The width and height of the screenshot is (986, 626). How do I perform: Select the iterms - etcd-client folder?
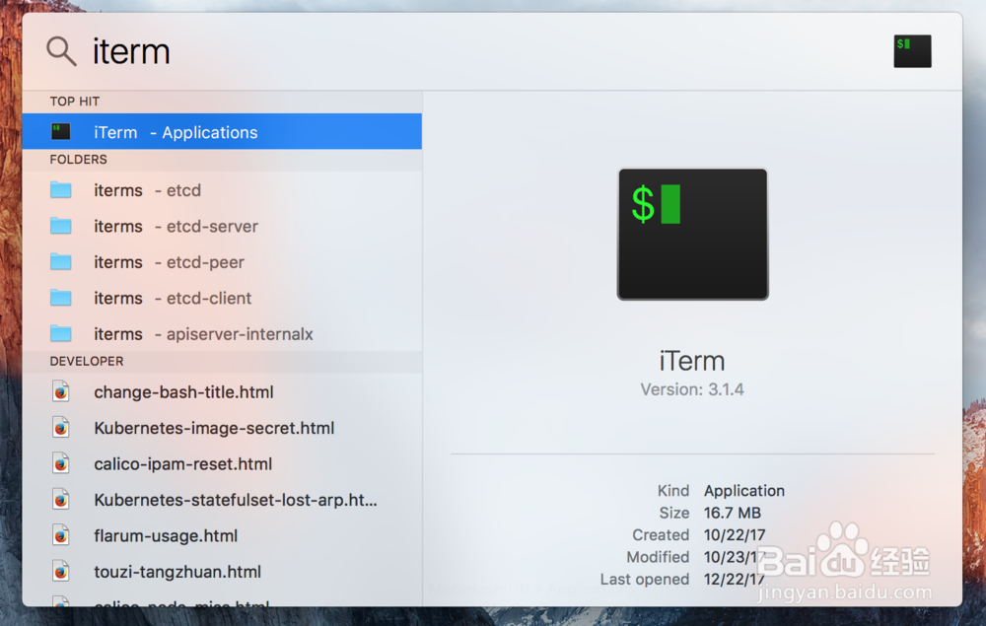(222, 298)
